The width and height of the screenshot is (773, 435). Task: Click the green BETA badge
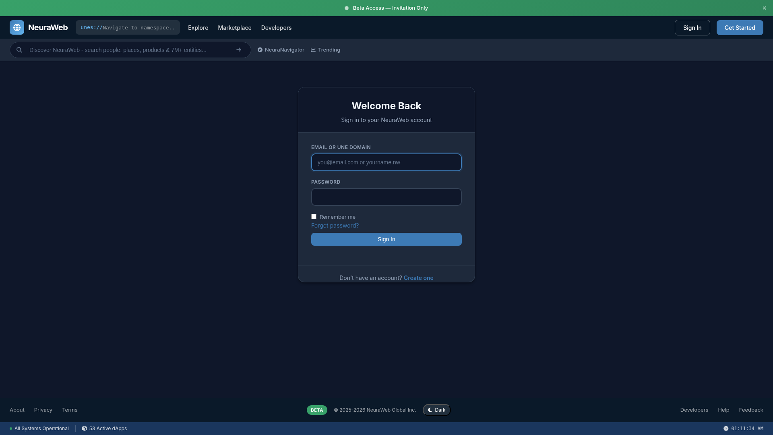point(317,410)
